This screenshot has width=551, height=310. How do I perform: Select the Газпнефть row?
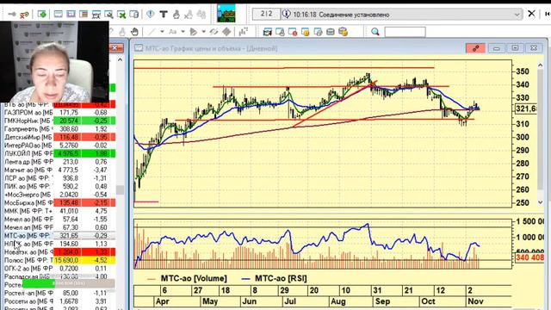pos(59,128)
